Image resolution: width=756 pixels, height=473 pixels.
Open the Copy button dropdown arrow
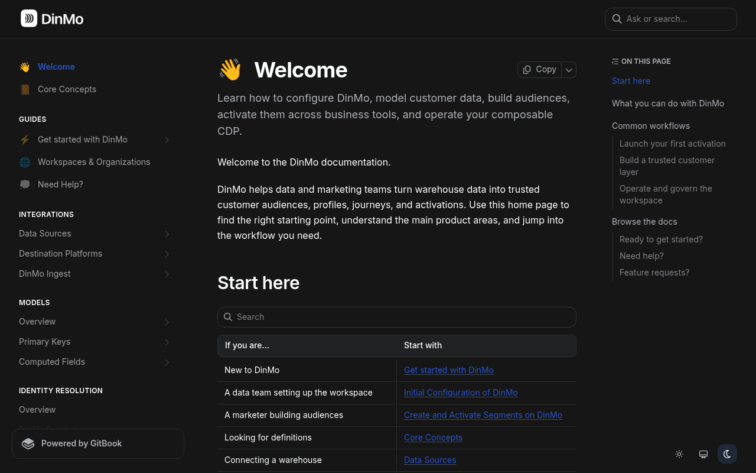tap(569, 70)
